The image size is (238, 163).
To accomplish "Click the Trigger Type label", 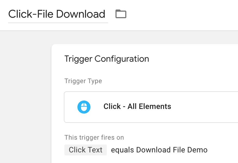I will point(83,81).
